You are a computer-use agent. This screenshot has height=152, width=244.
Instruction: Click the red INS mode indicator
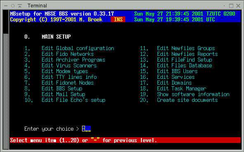pyautogui.click(x=118, y=19)
